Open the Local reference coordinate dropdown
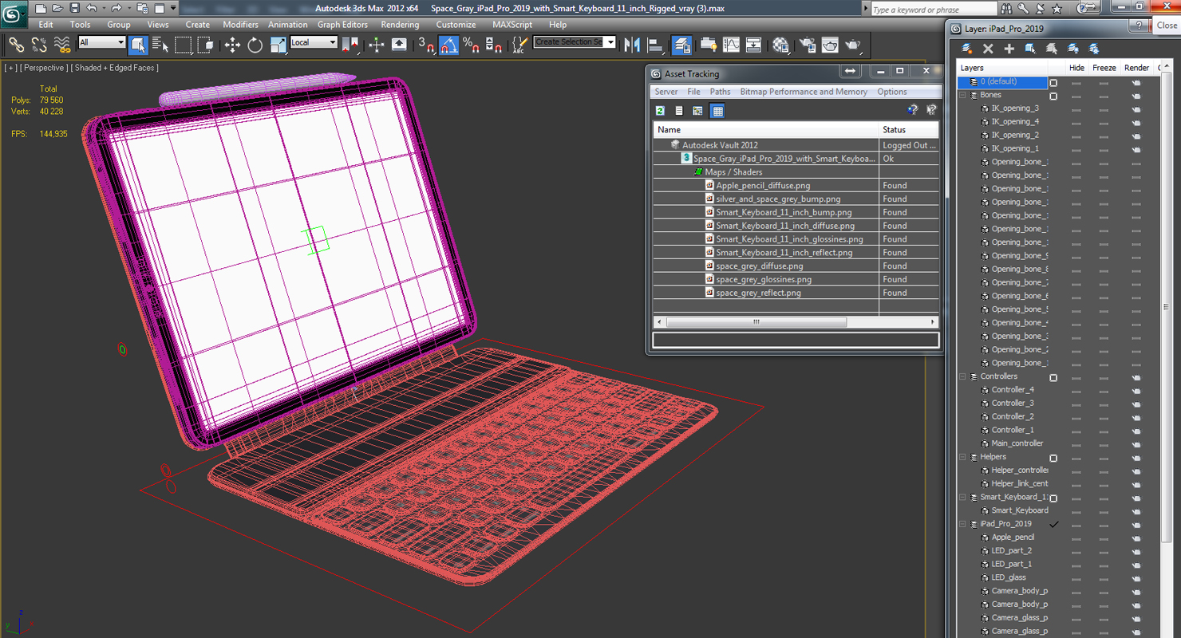The image size is (1181, 638). 314,42
